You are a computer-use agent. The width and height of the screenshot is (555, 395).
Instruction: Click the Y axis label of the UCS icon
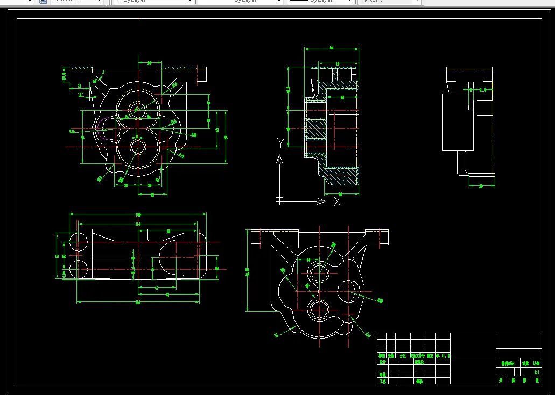click(x=280, y=143)
